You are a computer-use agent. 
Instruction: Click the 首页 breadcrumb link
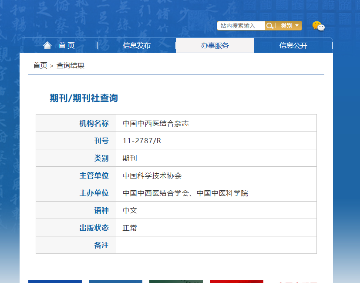coord(40,65)
